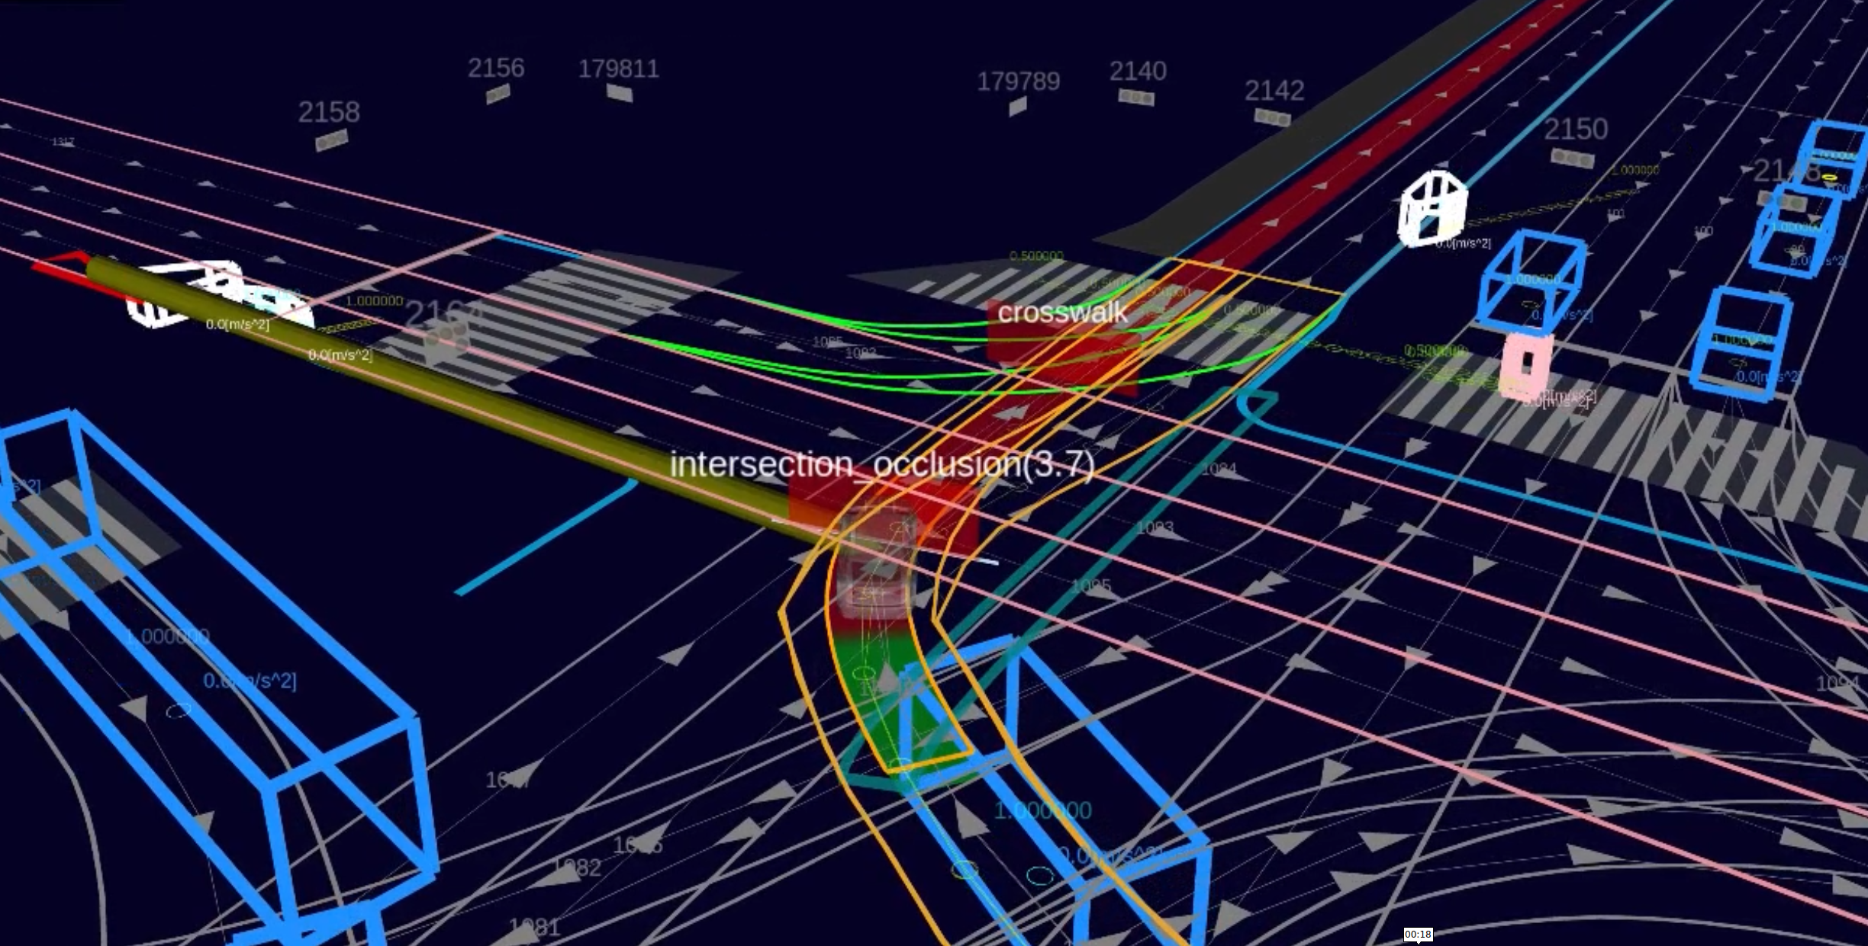Click the traffic light marker labeled 2158
The width and height of the screenshot is (1868, 946).
click(331, 141)
